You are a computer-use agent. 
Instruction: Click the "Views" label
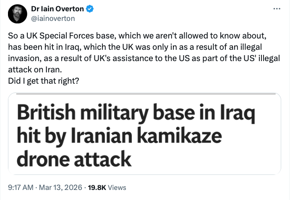point(117,188)
